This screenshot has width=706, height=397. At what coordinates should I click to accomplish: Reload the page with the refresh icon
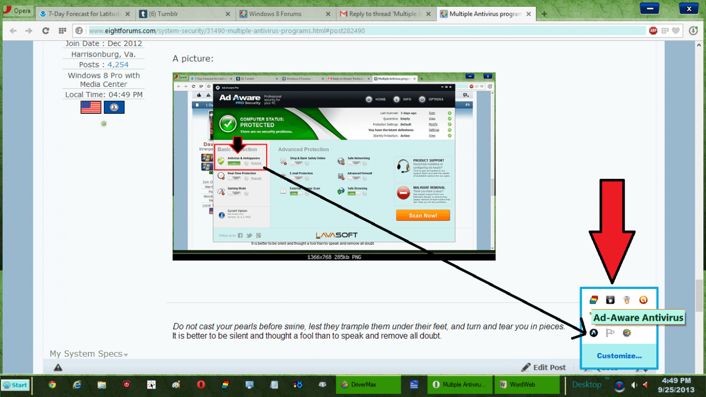(x=46, y=31)
